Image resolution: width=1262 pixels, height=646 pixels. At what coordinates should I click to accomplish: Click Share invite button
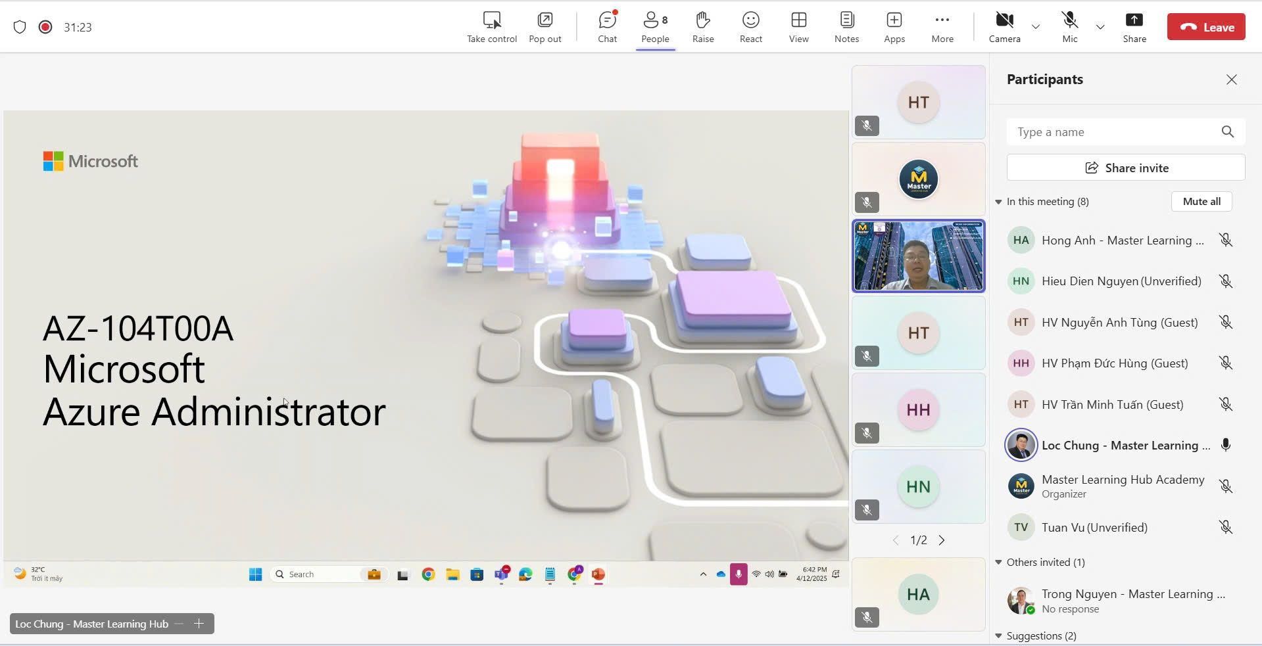[x=1126, y=168]
